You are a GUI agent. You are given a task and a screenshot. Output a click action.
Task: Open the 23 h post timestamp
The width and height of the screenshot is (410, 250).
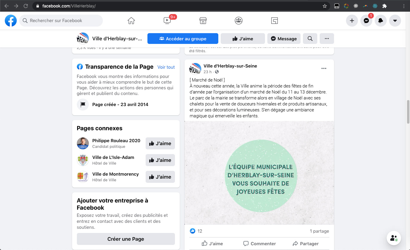coord(208,72)
